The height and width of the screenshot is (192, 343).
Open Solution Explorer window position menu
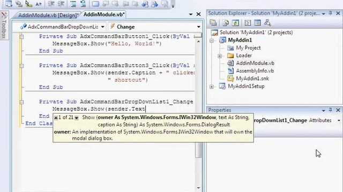pyautogui.click(x=324, y=14)
